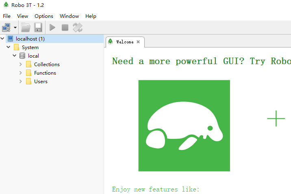Click the Connect to server toolbar icon
Image resolution: width=291 pixels, height=194 pixels.
[x=6, y=28]
